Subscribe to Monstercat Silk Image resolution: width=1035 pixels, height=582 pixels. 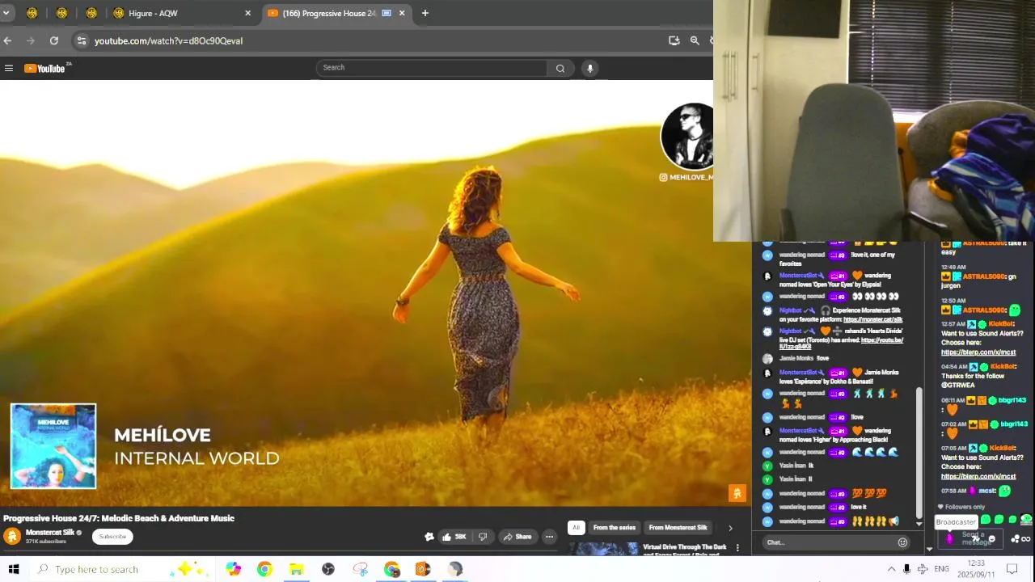coord(112,537)
